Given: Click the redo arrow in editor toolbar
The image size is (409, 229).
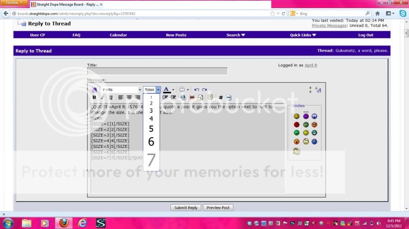Looking at the screenshot, I should (x=204, y=90).
